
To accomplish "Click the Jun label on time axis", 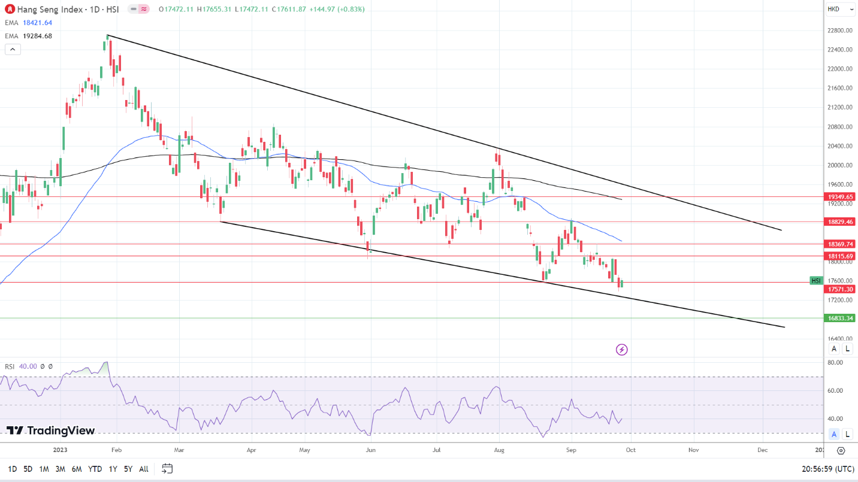I will (370, 449).
